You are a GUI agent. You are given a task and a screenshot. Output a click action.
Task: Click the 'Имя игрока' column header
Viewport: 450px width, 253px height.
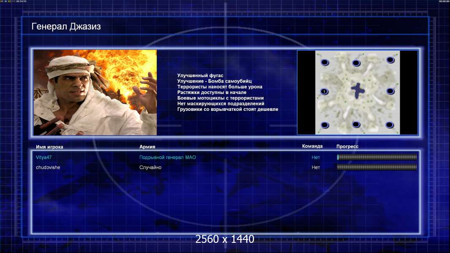point(50,147)
